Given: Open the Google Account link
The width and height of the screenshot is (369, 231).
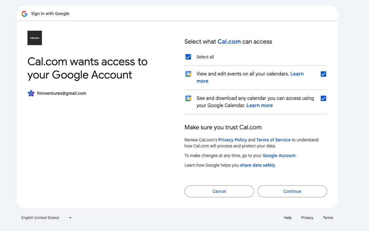Looking at the screenshot, I should click(279, 156).
